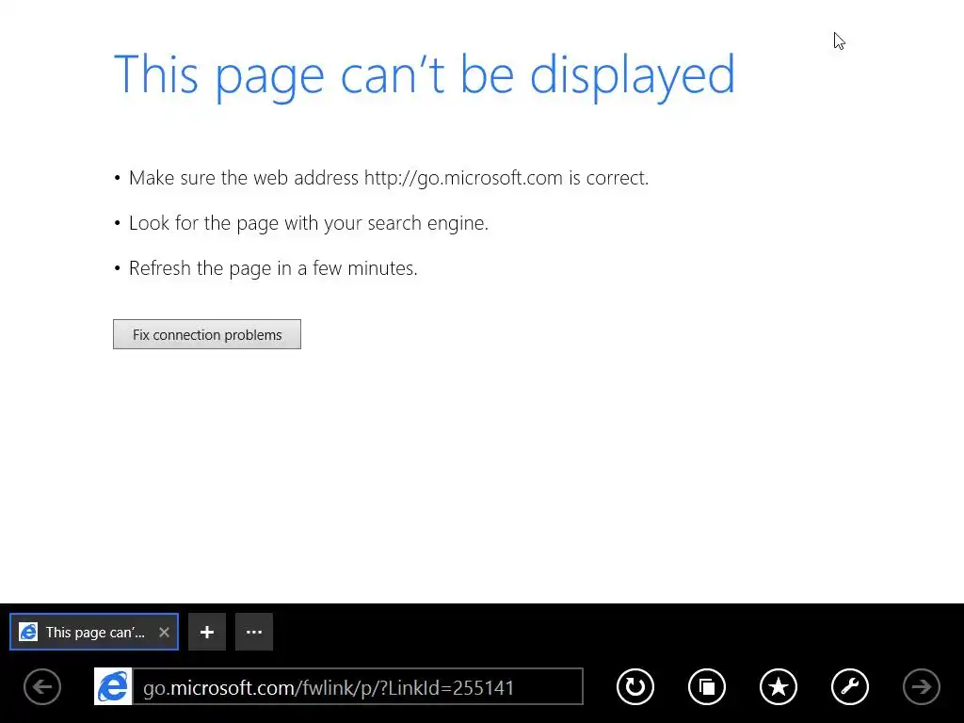
Task: Click 'Look for the page with your search engine' text
Action: click(309, 223)
